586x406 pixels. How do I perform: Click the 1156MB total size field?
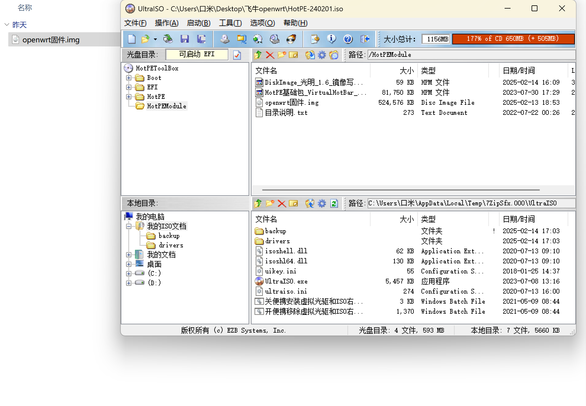point(436,39)
